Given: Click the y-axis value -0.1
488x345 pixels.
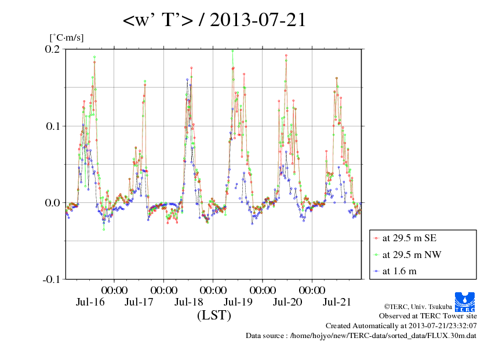Looking at the screenshot, I should coord(51,279).
